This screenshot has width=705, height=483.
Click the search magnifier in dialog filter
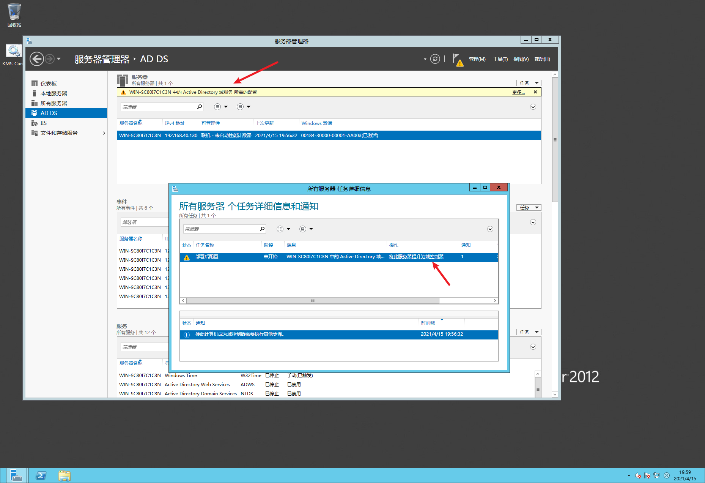(262, 229)
